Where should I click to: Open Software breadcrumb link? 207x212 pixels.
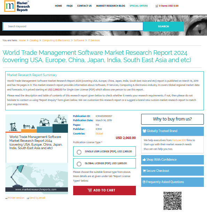pos(79,40)
